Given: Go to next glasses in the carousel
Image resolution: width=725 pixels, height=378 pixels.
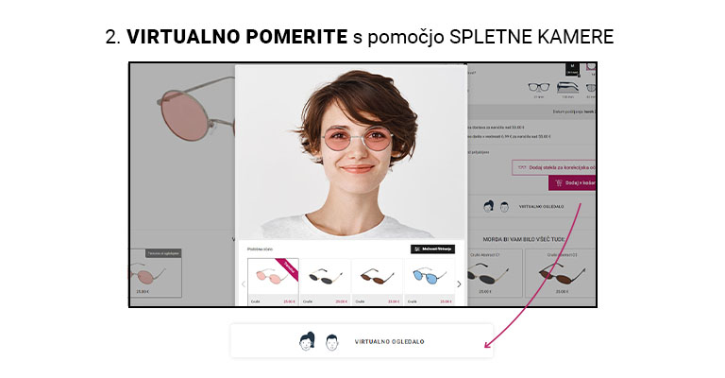Looking at the screenshot, I should (459, 284).
